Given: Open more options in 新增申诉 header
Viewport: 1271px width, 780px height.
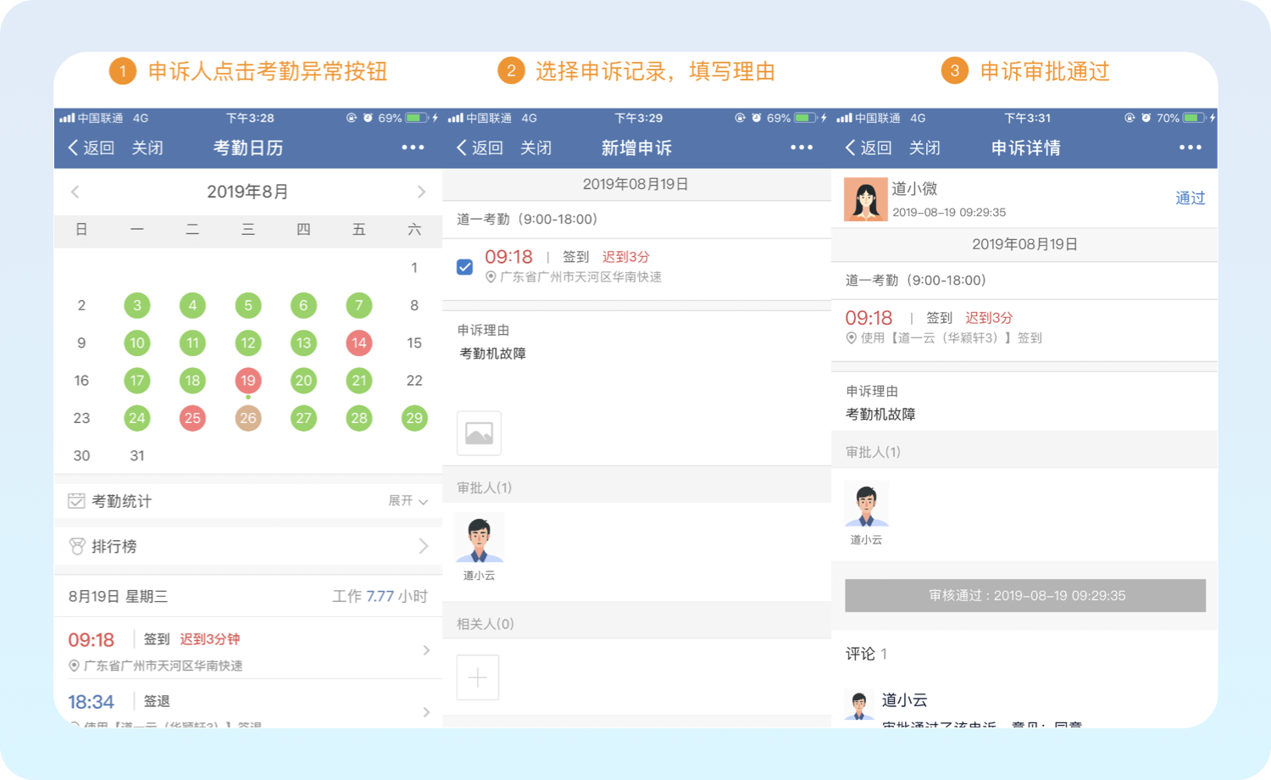Looking at the screenshot, I should (802, 148).
